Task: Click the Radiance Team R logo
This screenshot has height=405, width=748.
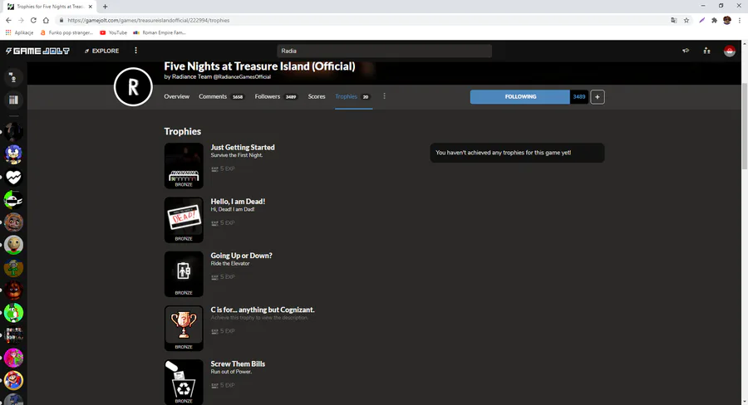Action: (133, 86)
